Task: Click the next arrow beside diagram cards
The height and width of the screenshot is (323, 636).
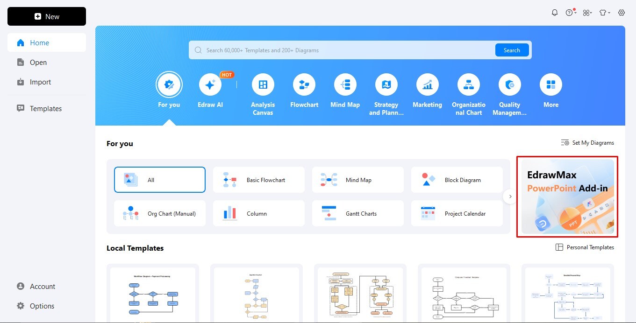Action: (x=510, y=197)
